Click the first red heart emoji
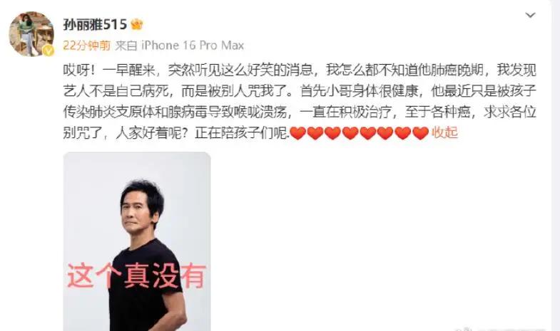560x331 pixels. (x=298, y=133)
